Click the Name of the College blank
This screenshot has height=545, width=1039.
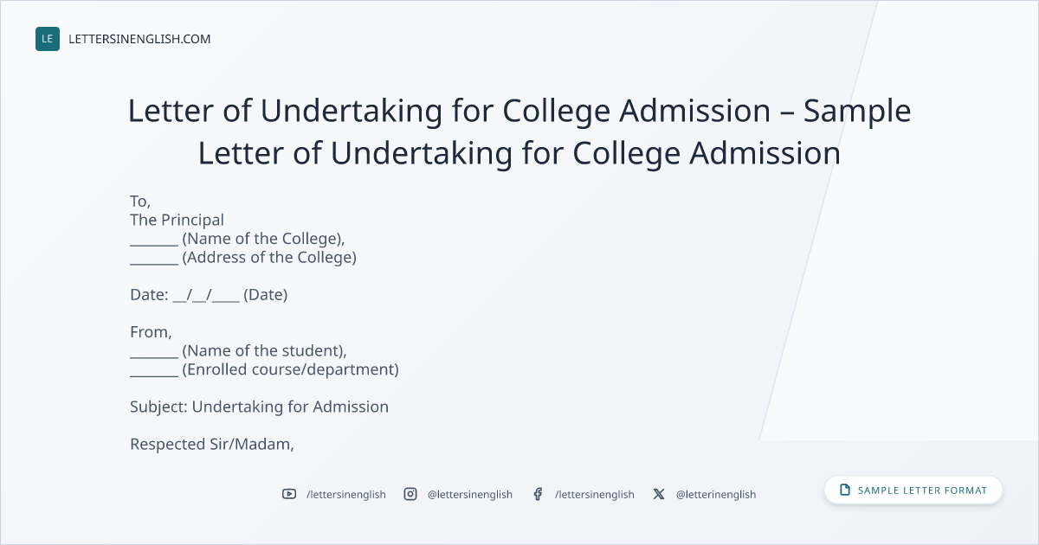coord(154,242)
